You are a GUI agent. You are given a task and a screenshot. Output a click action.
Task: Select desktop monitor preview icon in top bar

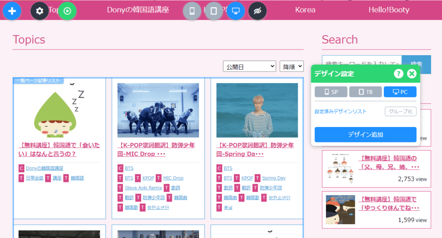pos(236,11)
